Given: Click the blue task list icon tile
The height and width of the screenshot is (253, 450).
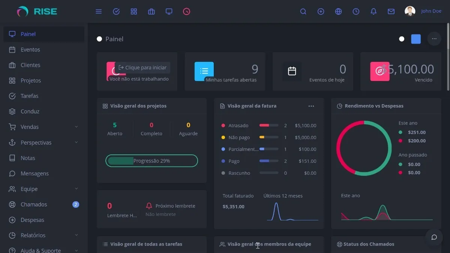Looking at the screenshot, I should 204,71.
